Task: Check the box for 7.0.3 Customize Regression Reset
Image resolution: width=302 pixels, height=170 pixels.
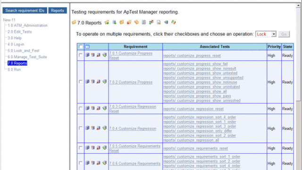Action: 81,108
